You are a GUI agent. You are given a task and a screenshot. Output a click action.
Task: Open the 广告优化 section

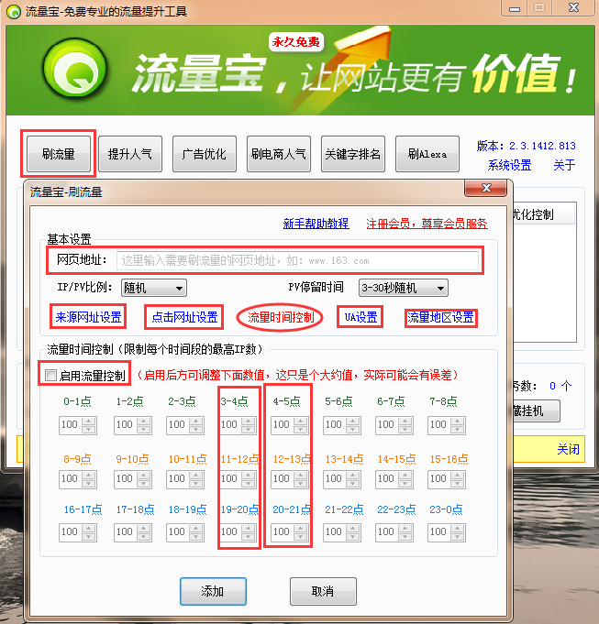pyautogui.click(x=205, y=154)
